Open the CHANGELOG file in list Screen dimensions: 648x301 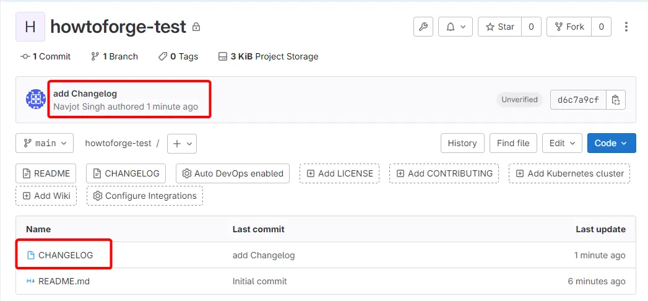[66, 255]
